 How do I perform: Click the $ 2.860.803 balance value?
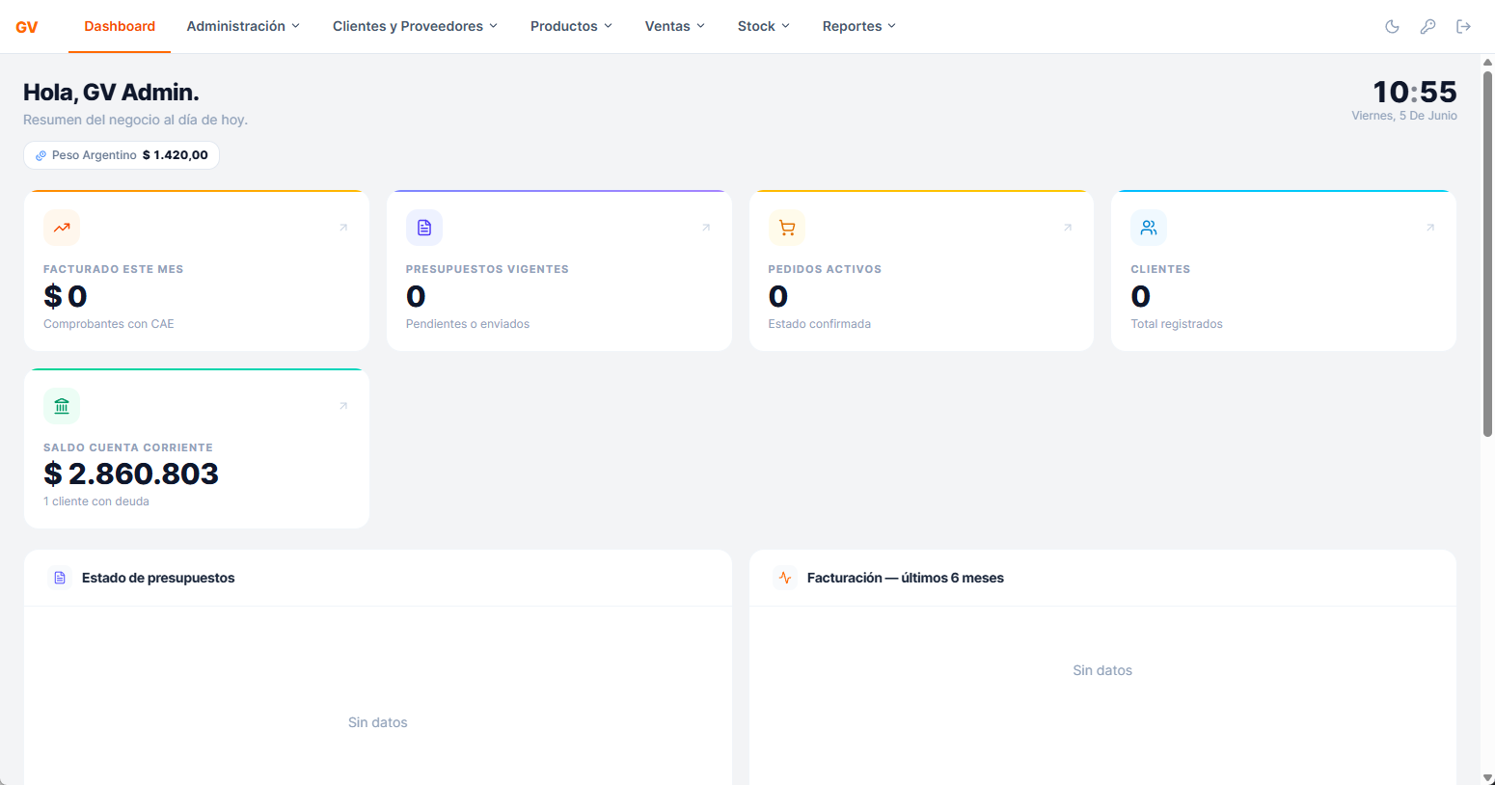131,474
